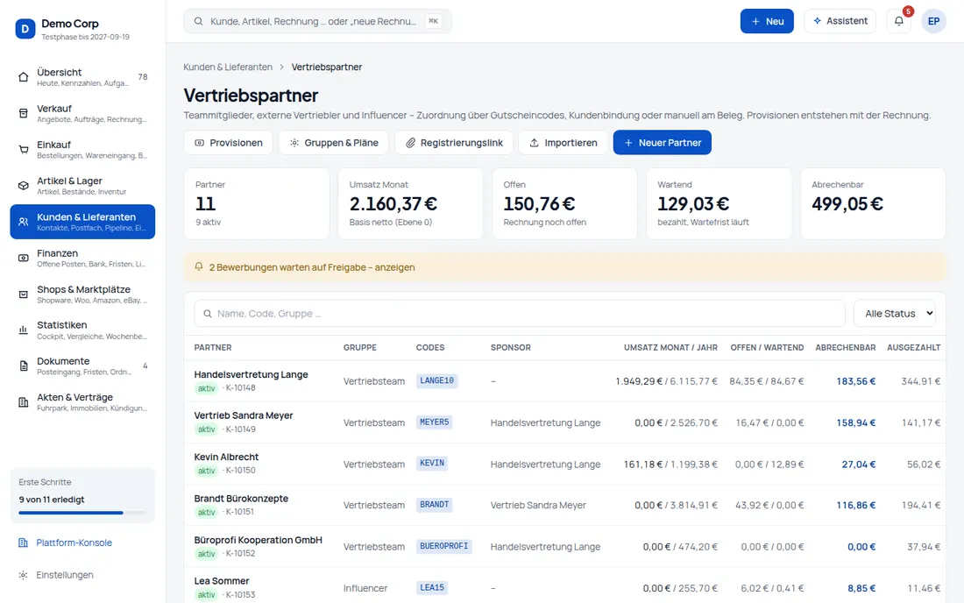This screenshot has width=964, height=603.
Task: Click the Registrierungslink paperclip icon
Action: point(411,143)
